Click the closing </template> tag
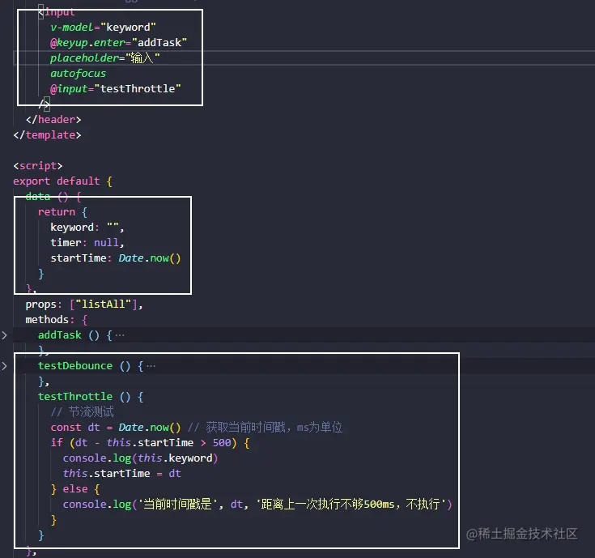 tap(48, 135)
